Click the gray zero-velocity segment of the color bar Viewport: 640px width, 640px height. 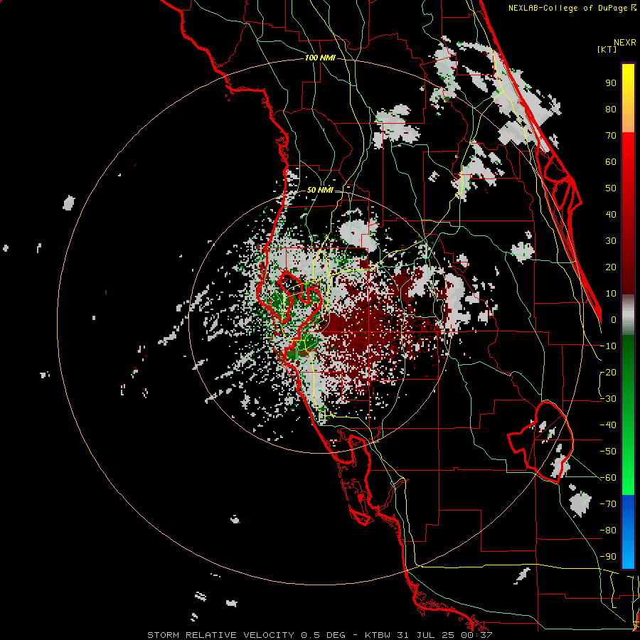tap(628, 315)
